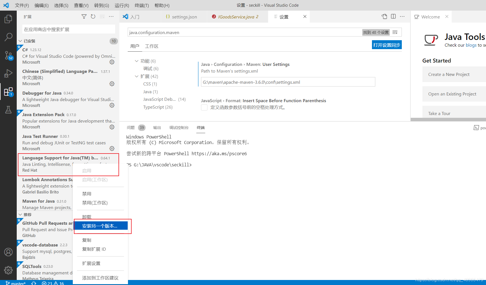Viewport: 486px width, 285px height.
Task: Open the Run and Debug view
Action: pos(8,73)
